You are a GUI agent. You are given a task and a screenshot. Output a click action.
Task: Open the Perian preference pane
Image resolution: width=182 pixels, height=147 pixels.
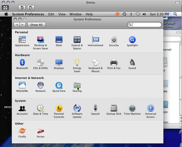(x=41, y=133)
